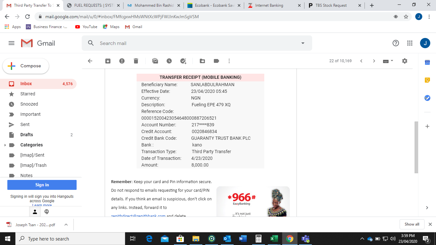The width and height of the screenshot is (436, 245).
Task: Sign in to Hangouts
Action: 42,185
